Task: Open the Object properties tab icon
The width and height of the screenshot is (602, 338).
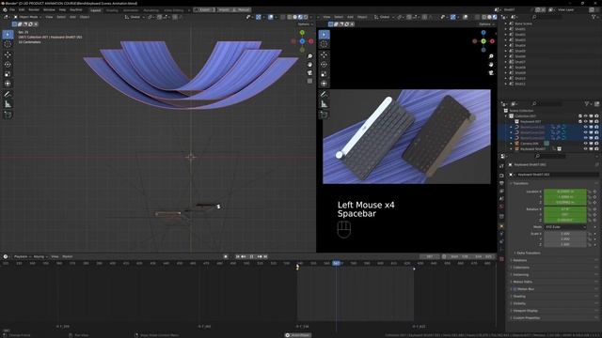Action: (x=501, y=226)
